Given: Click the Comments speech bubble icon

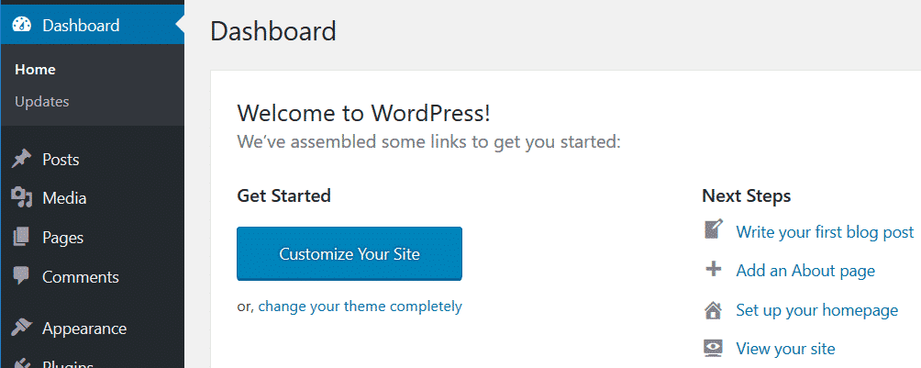Looking at the screenshot, I should coord(21,276).
